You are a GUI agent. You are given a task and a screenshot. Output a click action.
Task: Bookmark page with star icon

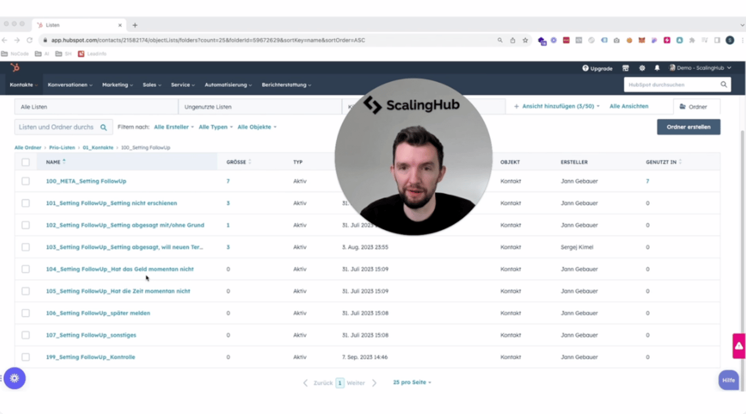click(525, 40)
